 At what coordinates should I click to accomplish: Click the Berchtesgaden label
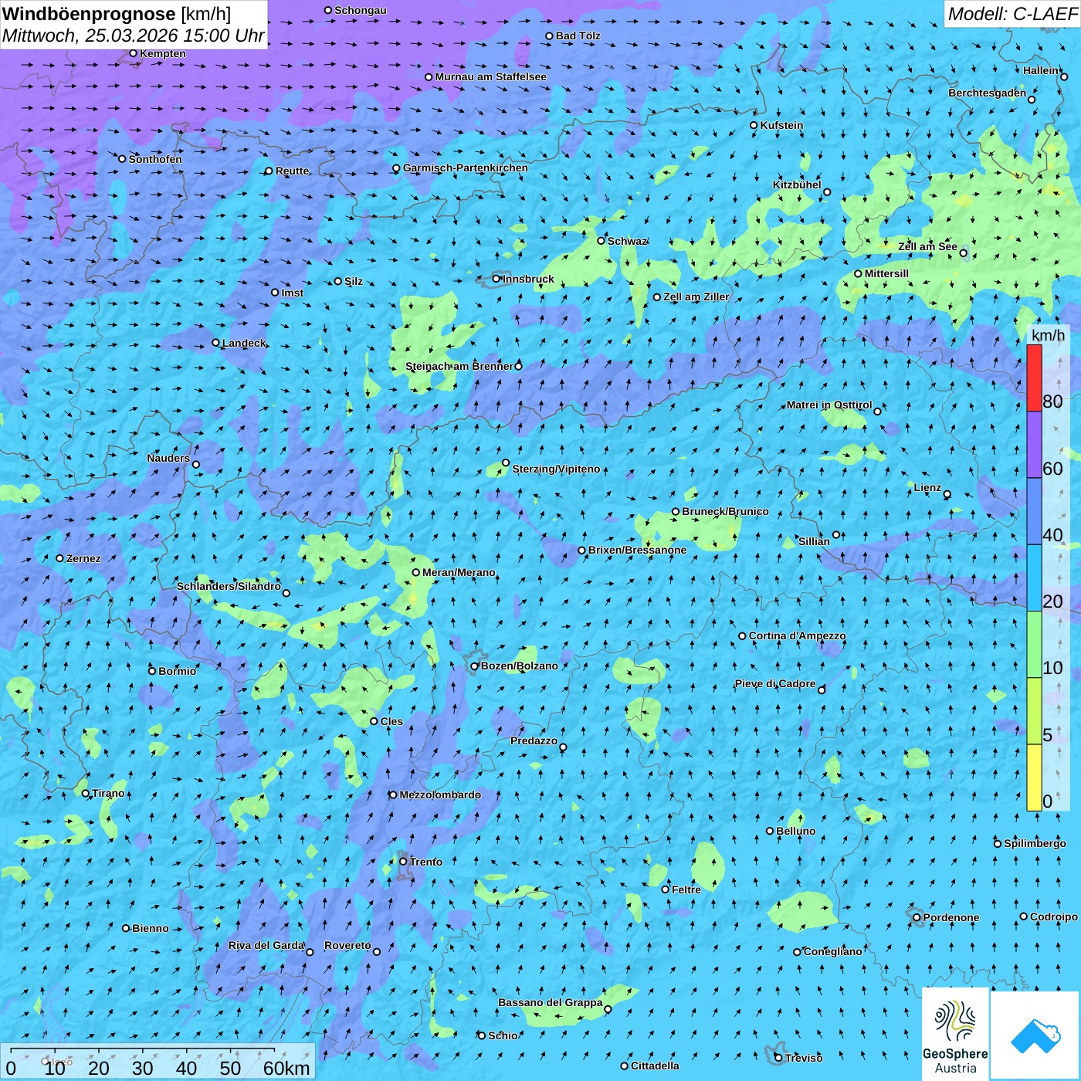pyautogui.click(x=988, y=93)
